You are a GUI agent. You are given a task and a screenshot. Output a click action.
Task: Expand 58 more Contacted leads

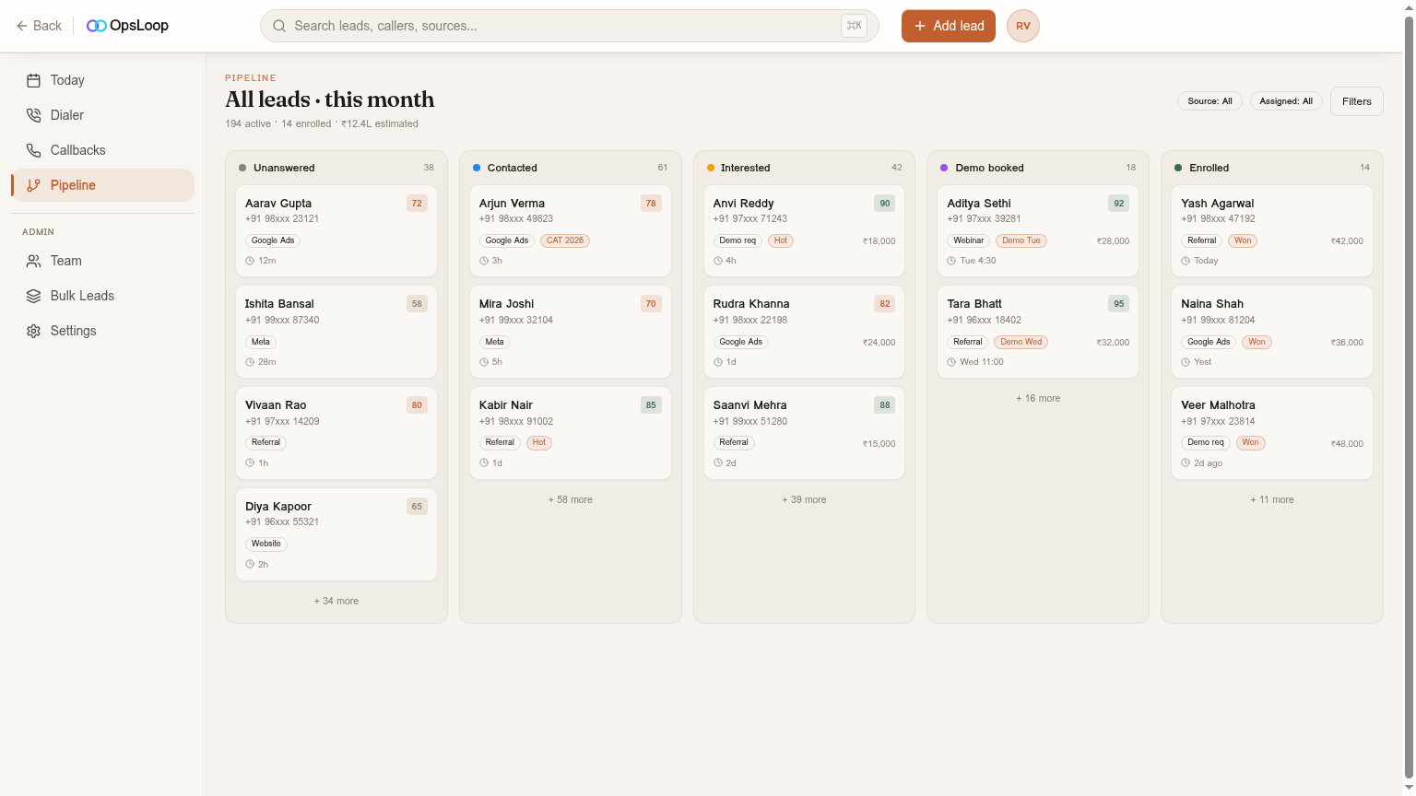pyautogui.click(x=571, y=499)
